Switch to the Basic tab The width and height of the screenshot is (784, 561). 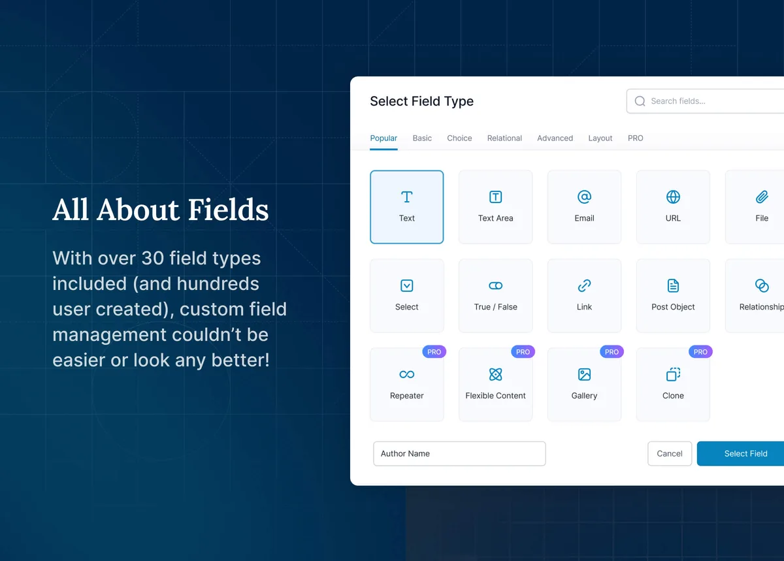tap(422, 138)
